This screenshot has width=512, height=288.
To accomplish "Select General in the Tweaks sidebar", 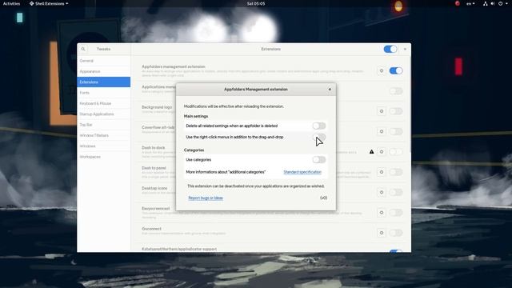I will click(x=104, y=61).
